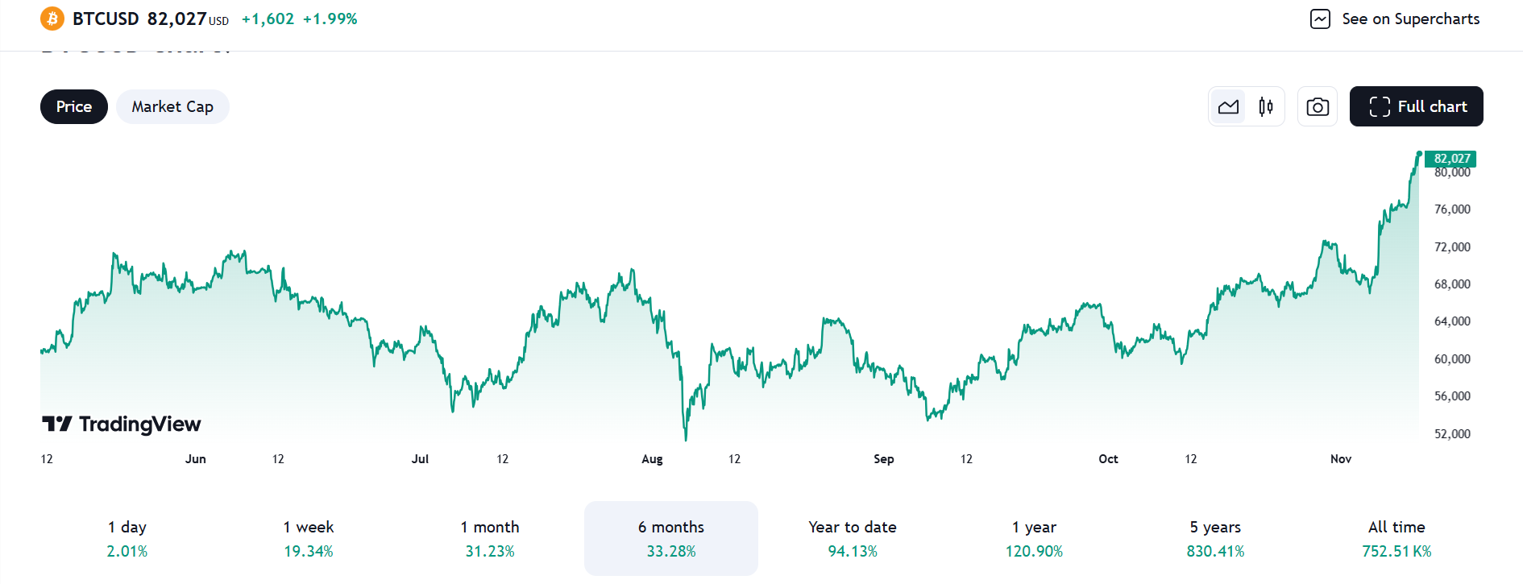Click the BTCUSD symbol name
This screenshot has height=584, width=1523.
coord(106,19)
